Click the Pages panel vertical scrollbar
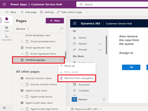The height and width of the screenshot is (111, 148). pos(65,55)
